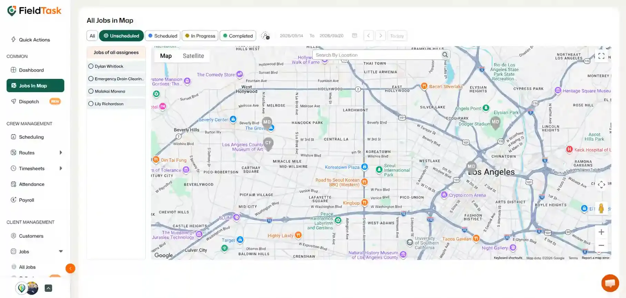
Task: Click MD marker near The Grove
Action: (x=267, y=123)
